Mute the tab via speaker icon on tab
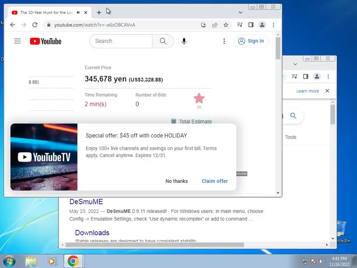This screenshot has width=357, height=268. 78,13
